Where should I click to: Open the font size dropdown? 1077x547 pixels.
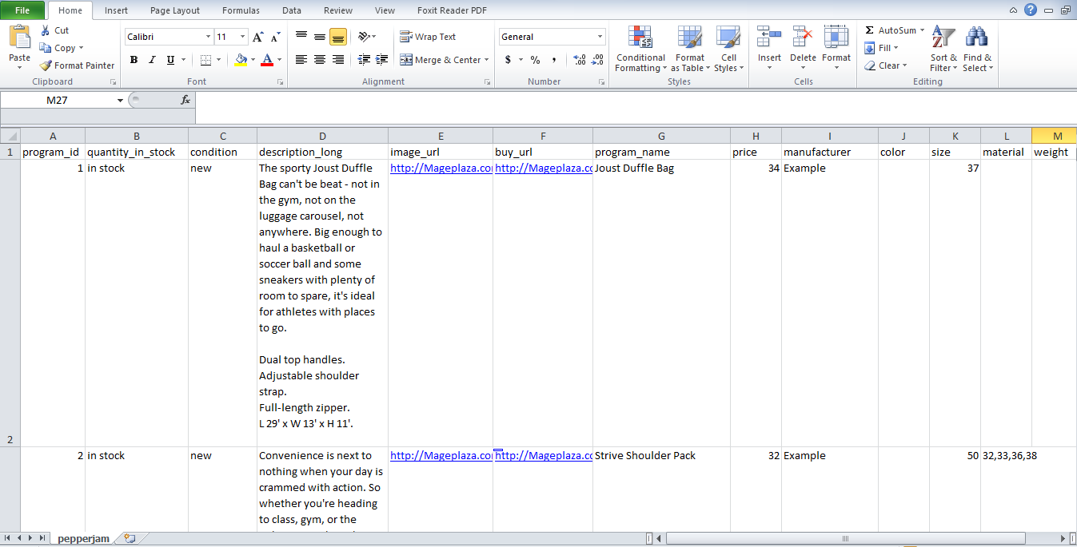(242, 37)
